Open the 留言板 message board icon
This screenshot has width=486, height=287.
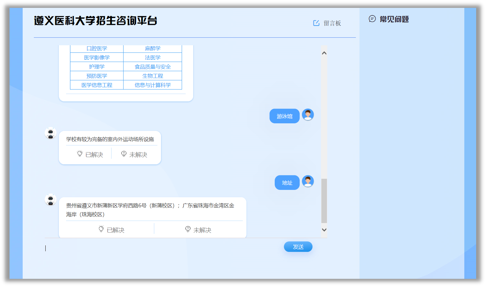(x=316, y=23)
